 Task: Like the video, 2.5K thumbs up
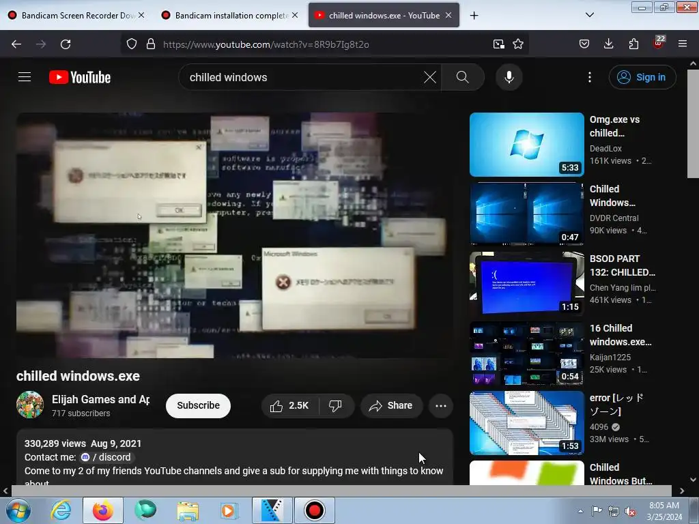tap(289, 405)
